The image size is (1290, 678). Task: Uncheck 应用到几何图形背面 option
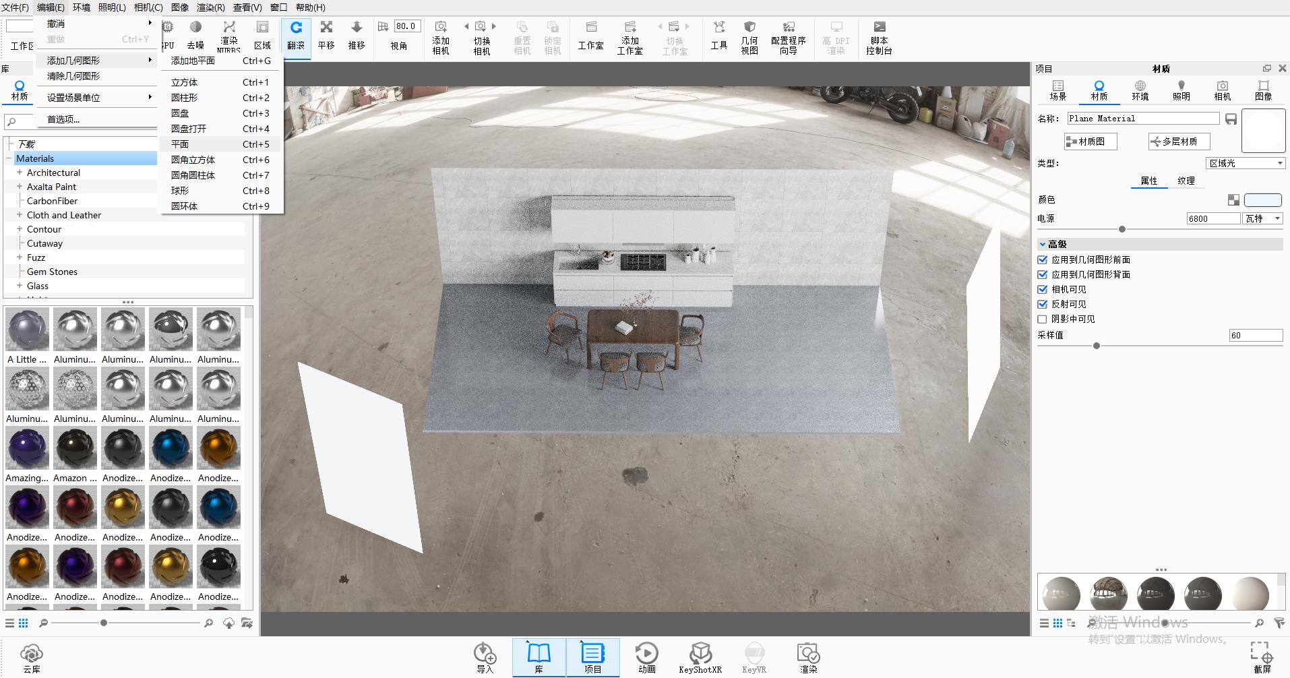tap(1041, 274)
